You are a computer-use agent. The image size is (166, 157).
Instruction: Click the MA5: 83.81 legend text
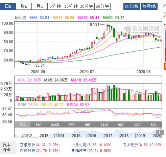pyautogui.click(x=39, y=18)
